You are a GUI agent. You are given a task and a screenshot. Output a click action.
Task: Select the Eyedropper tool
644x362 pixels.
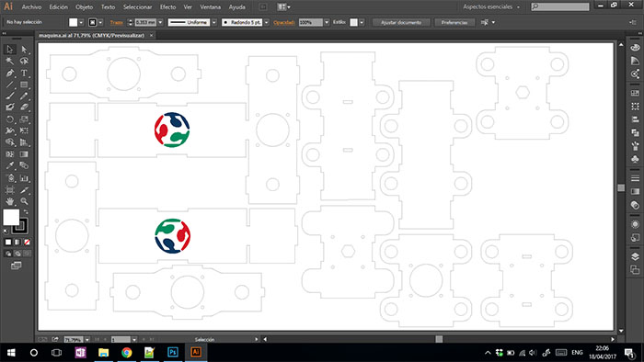[x=10, y=165]
